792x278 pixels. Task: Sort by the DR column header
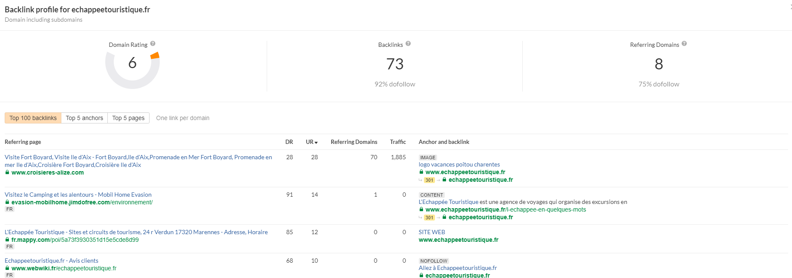point(289,142)
